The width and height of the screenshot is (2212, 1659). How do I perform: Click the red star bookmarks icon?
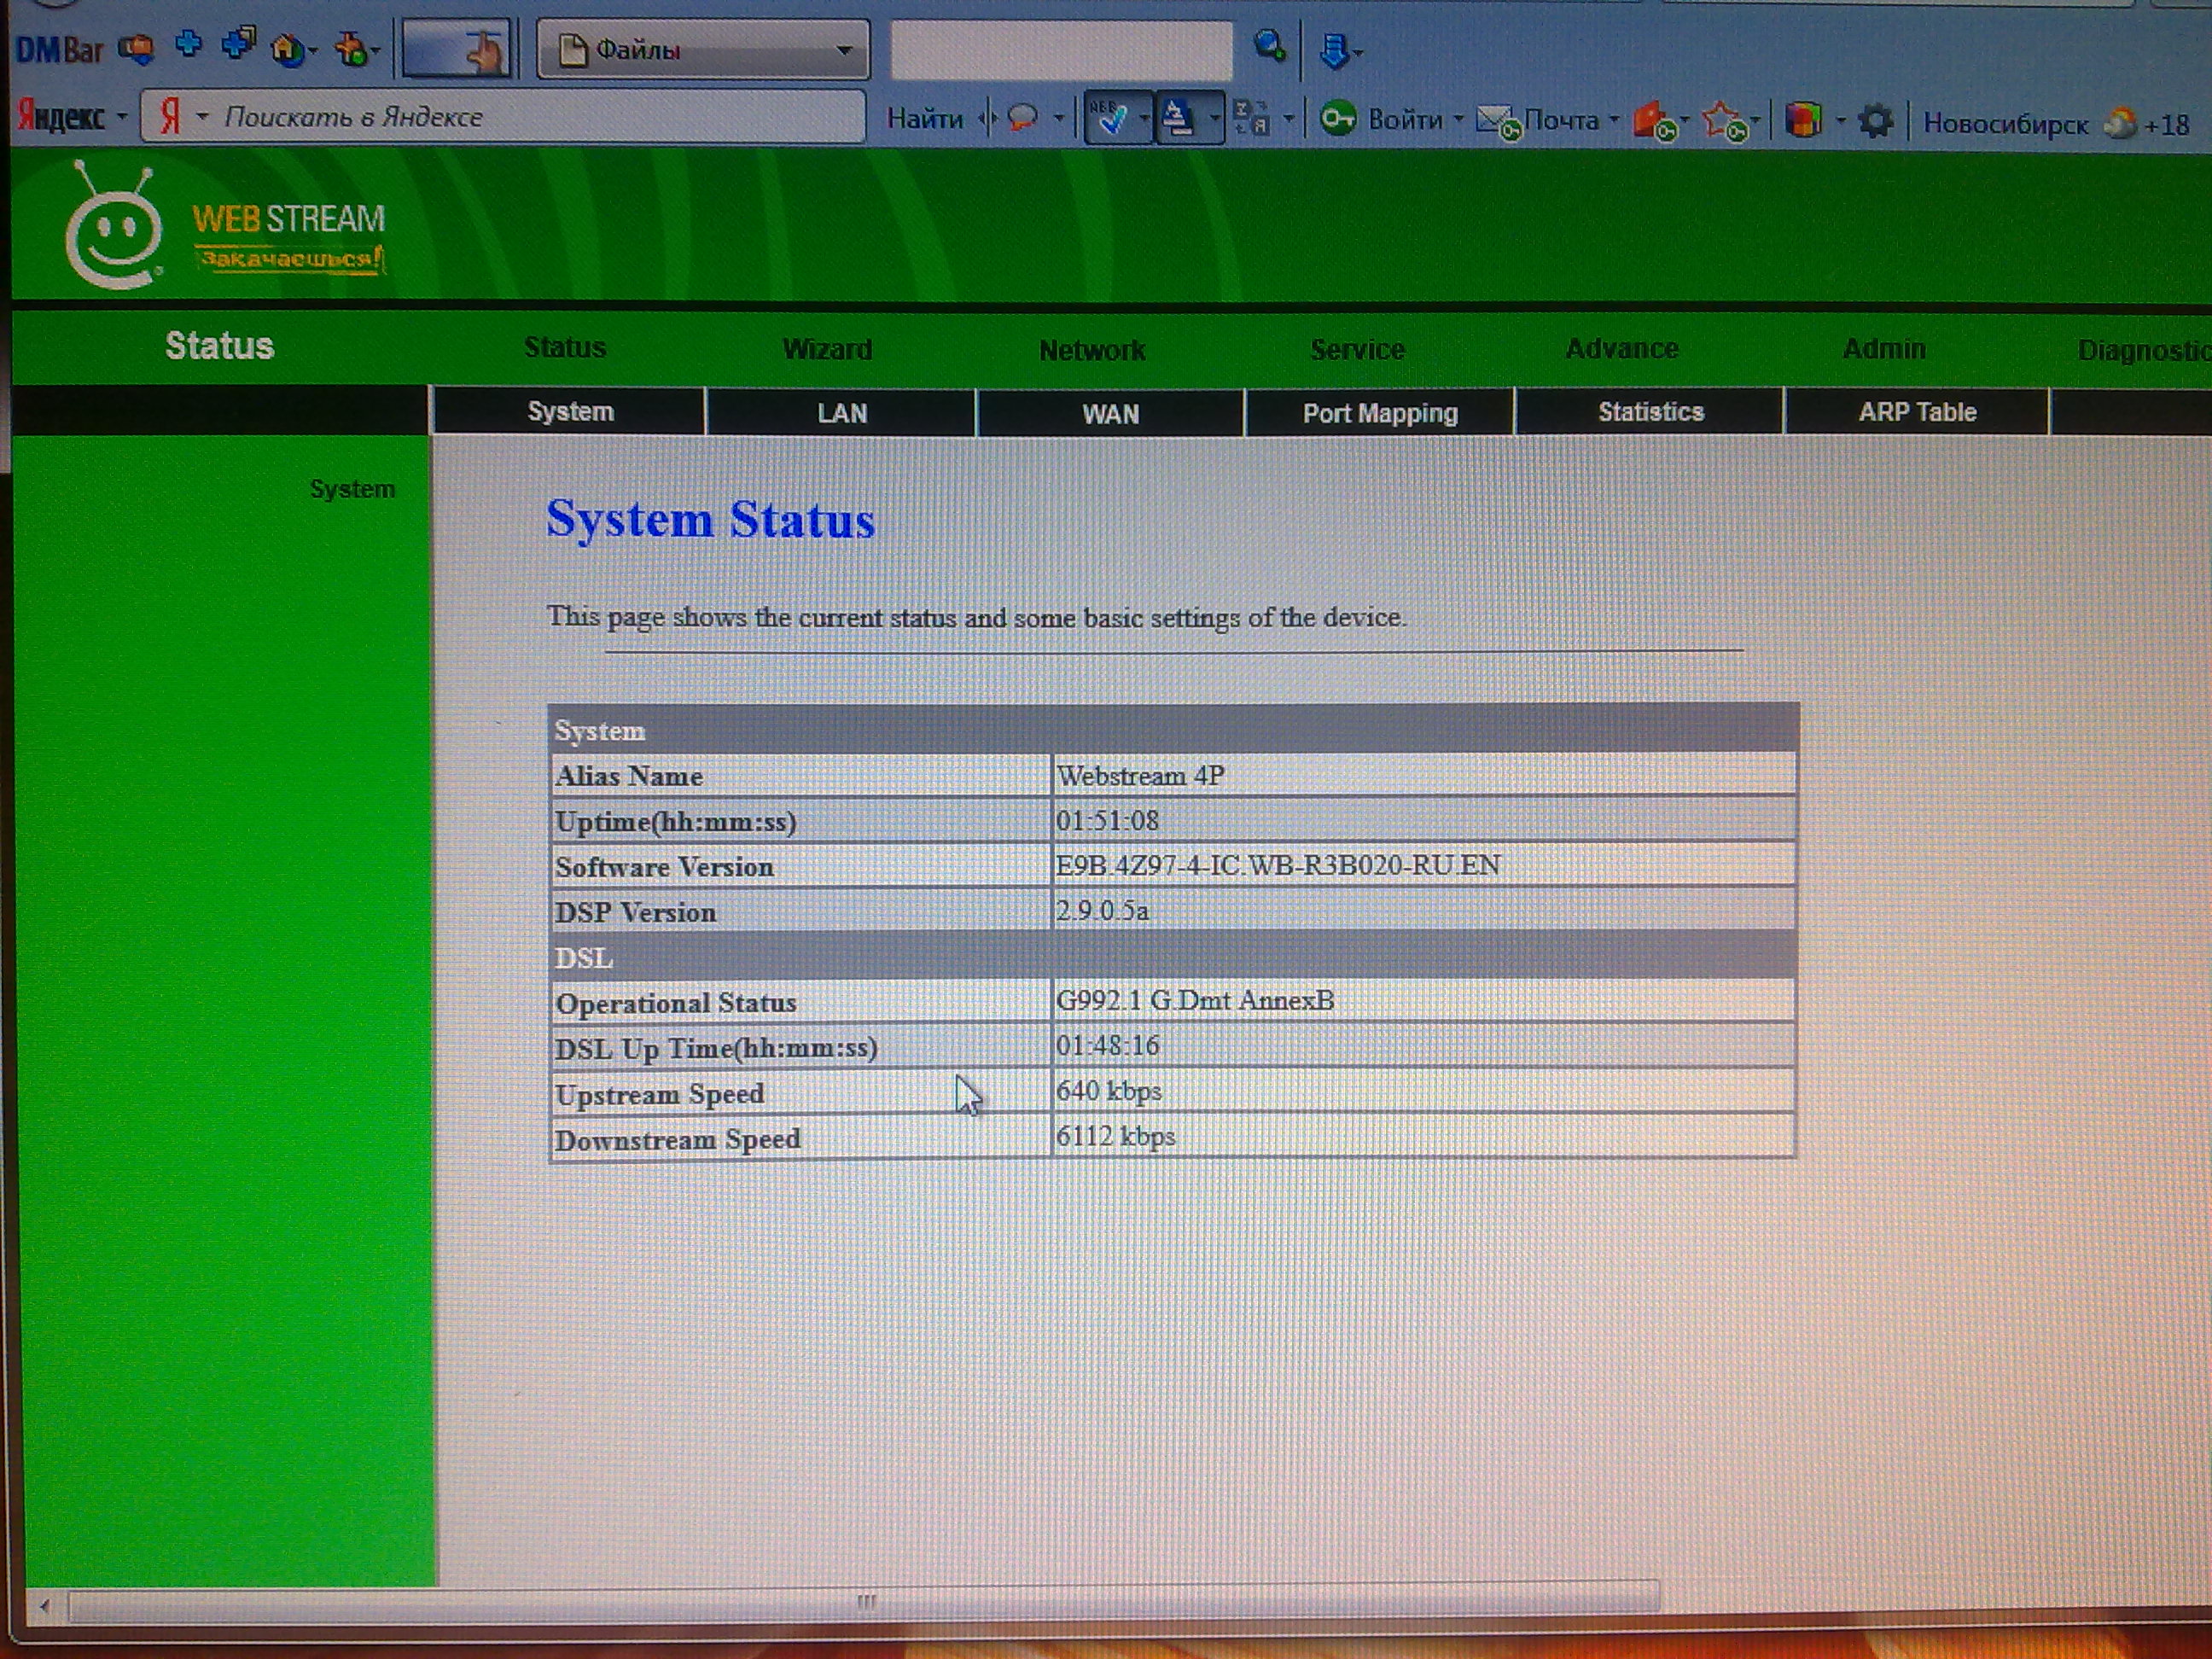coord(1725,122)
